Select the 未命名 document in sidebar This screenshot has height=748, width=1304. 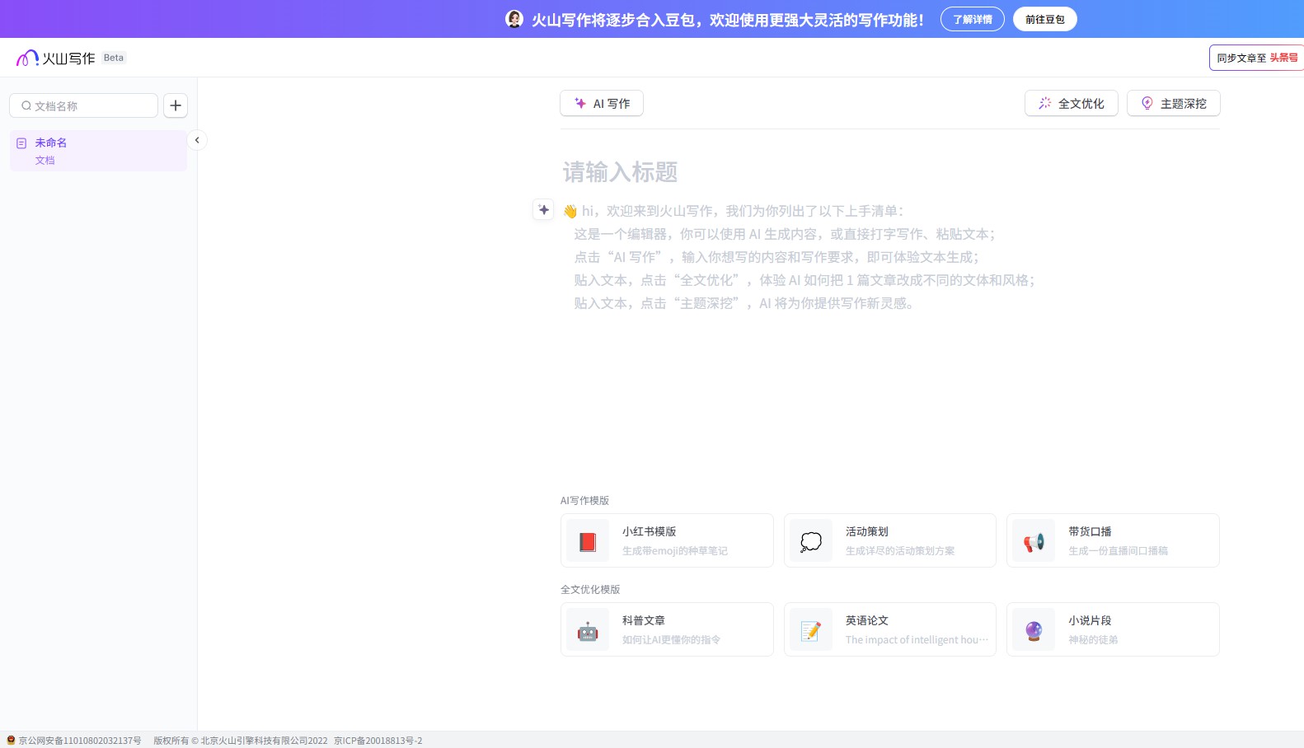(x=98, y=151)
